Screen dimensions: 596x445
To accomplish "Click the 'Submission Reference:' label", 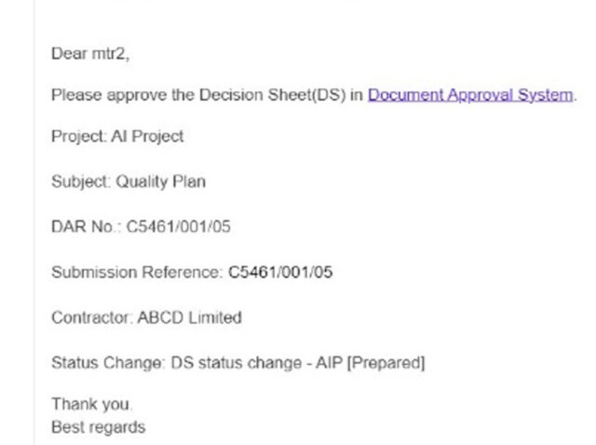I will point(137,272).
